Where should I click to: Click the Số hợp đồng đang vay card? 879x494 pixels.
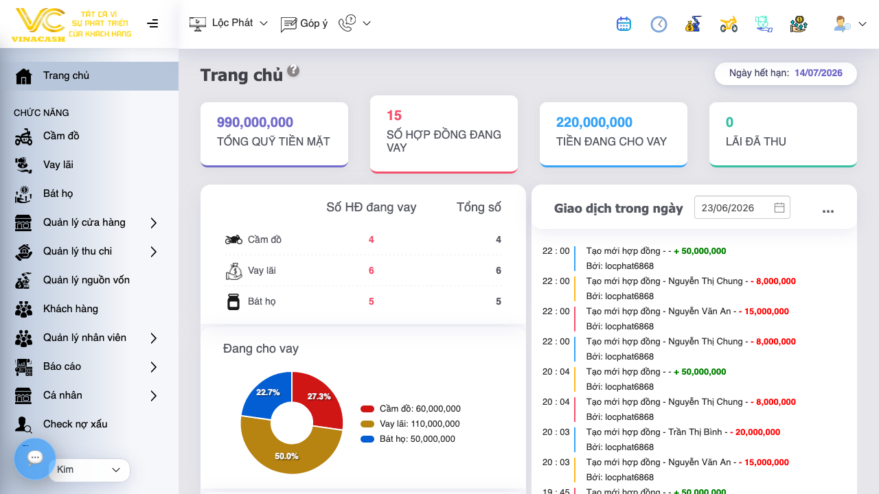coord(444,134)
